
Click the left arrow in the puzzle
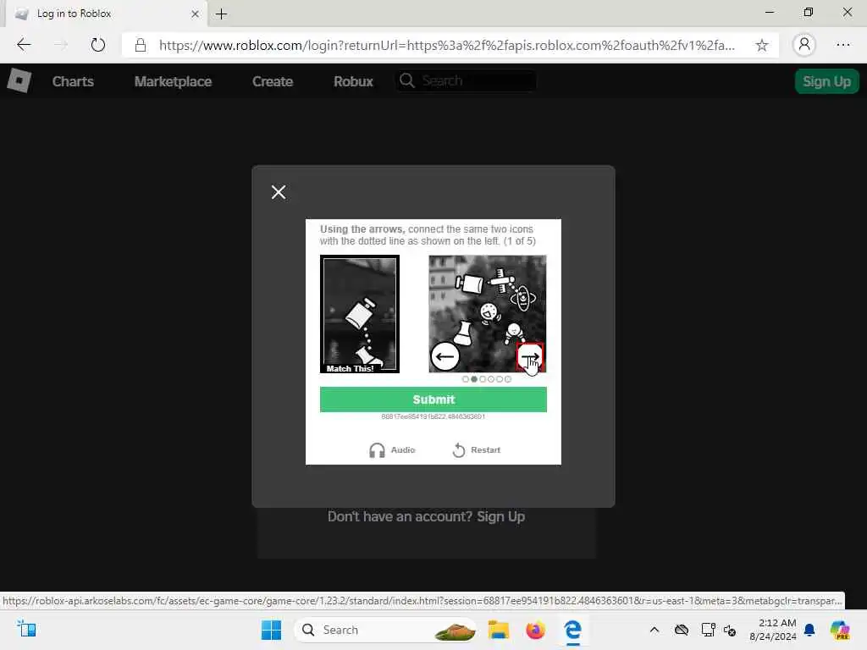(445, 356)
